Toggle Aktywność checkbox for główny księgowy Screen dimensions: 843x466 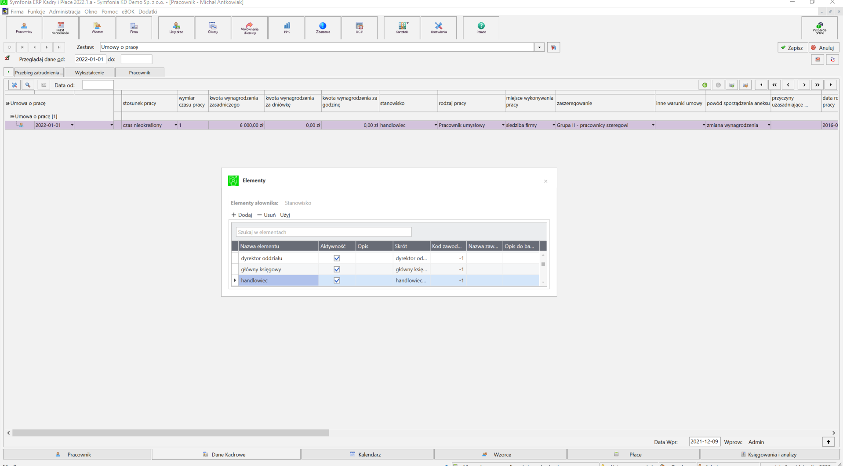[337, 269]
